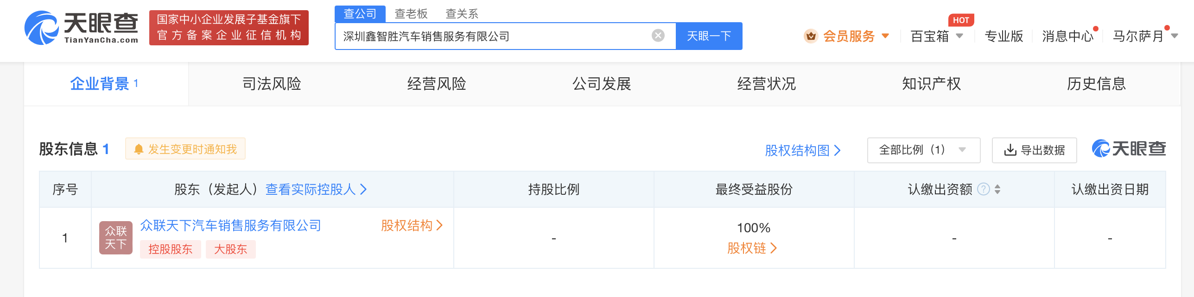Click the HOT badge above 百宝箱

tap(961, 20)
